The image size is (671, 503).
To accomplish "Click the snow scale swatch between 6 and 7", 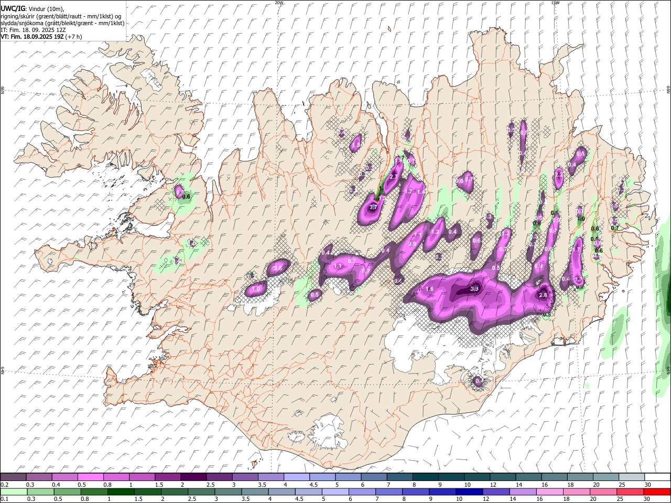I will point(373,477).
